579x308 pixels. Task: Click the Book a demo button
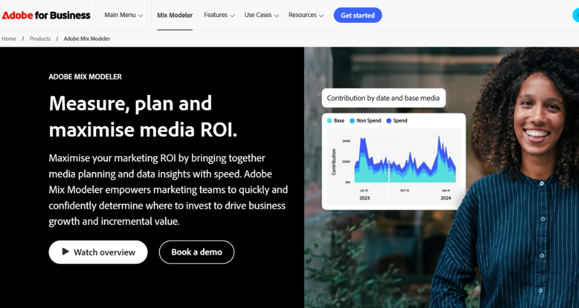196,252
